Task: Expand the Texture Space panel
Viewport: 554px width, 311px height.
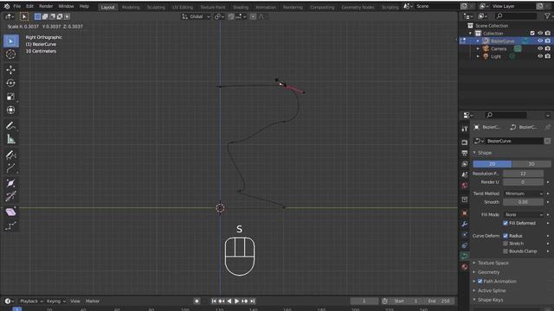Action: click(x=493, y=263)
